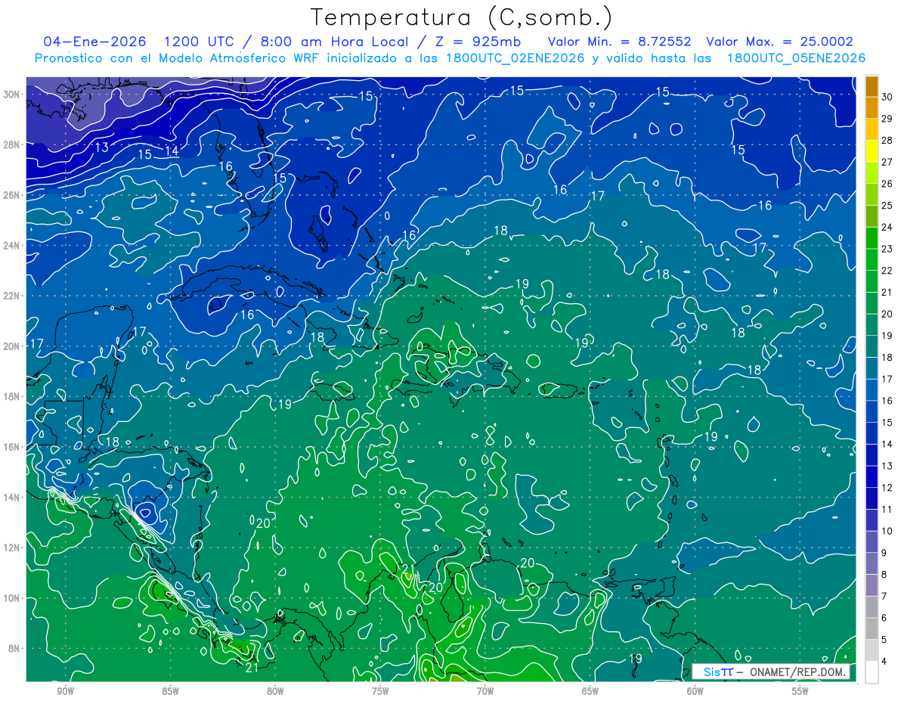
Task: Click the gray colorbar segment between 5 and 6
Action: 871,629
